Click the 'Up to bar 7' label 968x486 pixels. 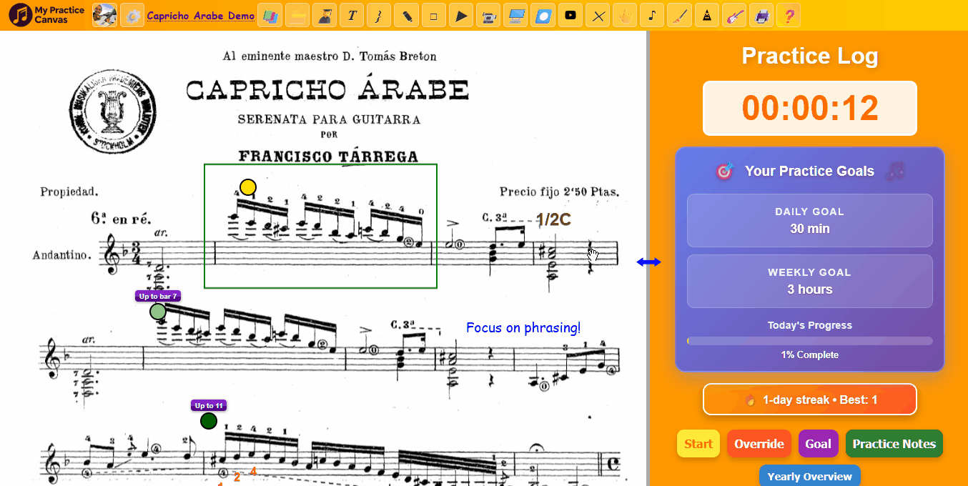point(158,296)
